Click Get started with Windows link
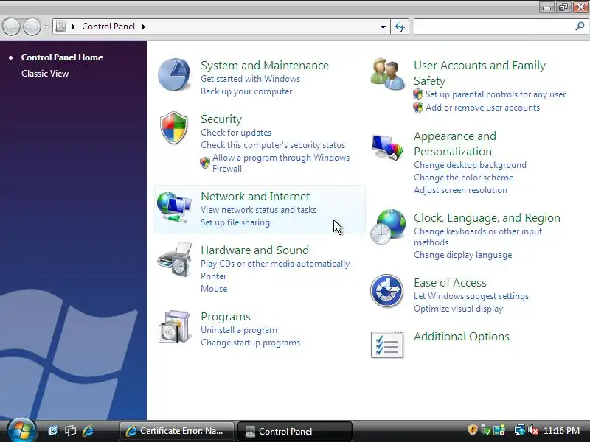Screen dimensions: 590x442 [250, 79]
